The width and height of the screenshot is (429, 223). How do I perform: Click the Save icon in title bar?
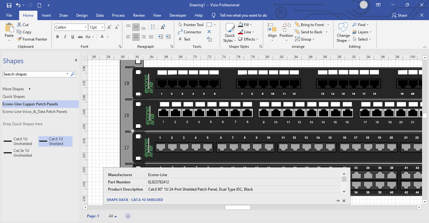(x=9, y=5)
